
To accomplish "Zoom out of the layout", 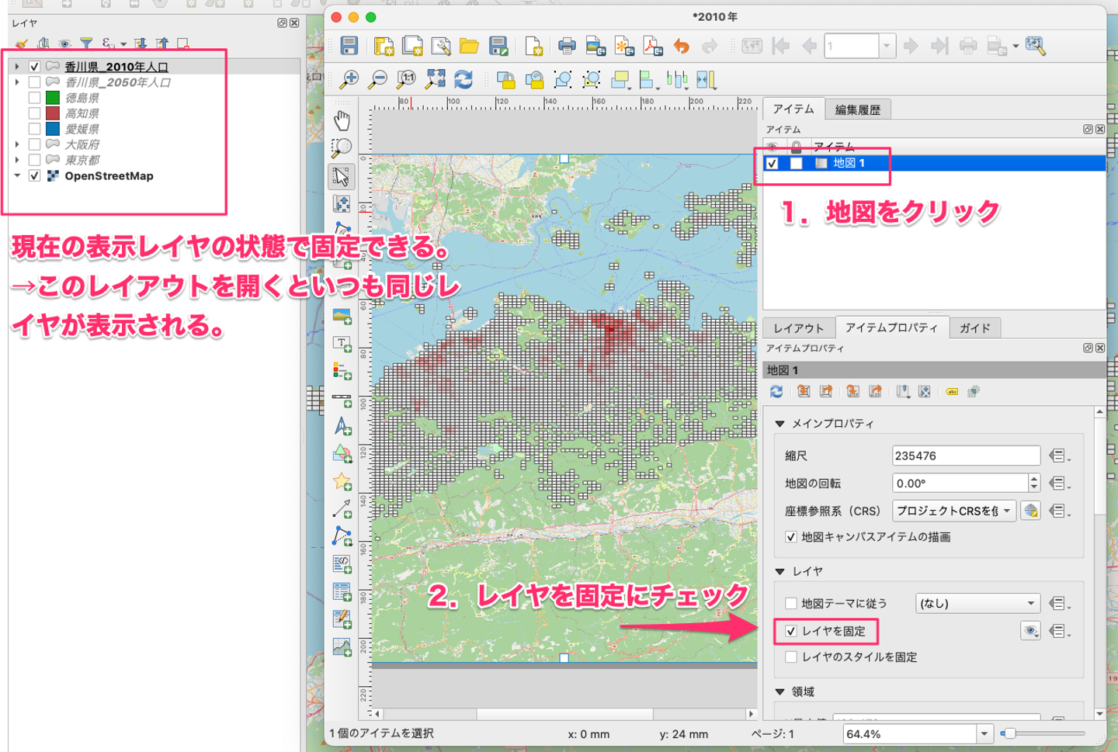I will pyautogui.click(x=377, y=79).
